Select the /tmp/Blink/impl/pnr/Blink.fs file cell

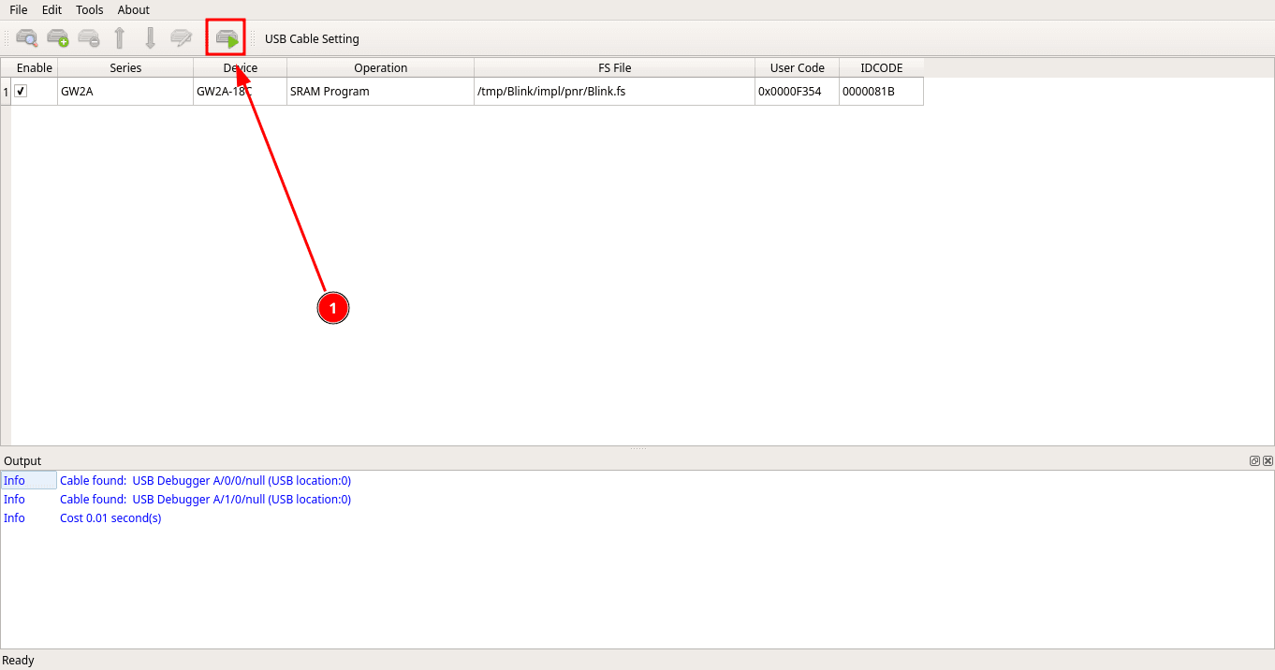tap(615, 92)
